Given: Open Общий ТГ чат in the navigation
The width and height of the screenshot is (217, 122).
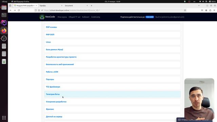Looking at the screenshot, I should point(75,17).
